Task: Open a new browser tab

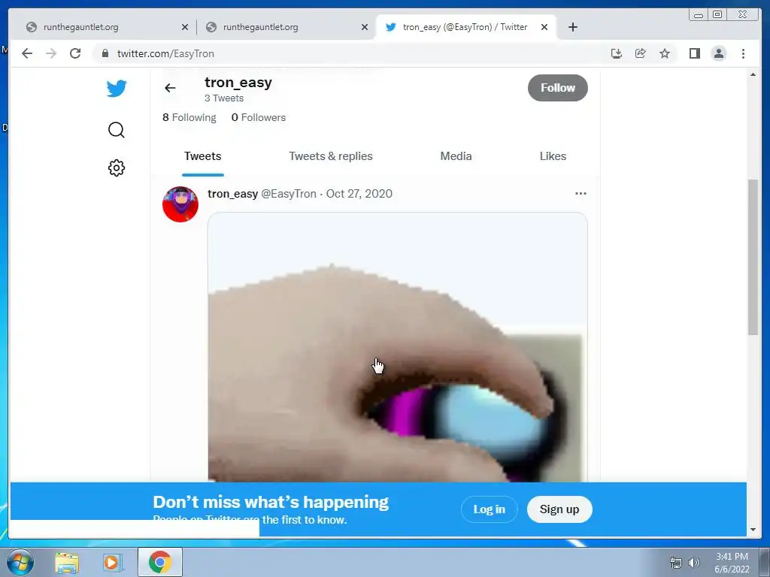Action: click(x=572, y=27)
